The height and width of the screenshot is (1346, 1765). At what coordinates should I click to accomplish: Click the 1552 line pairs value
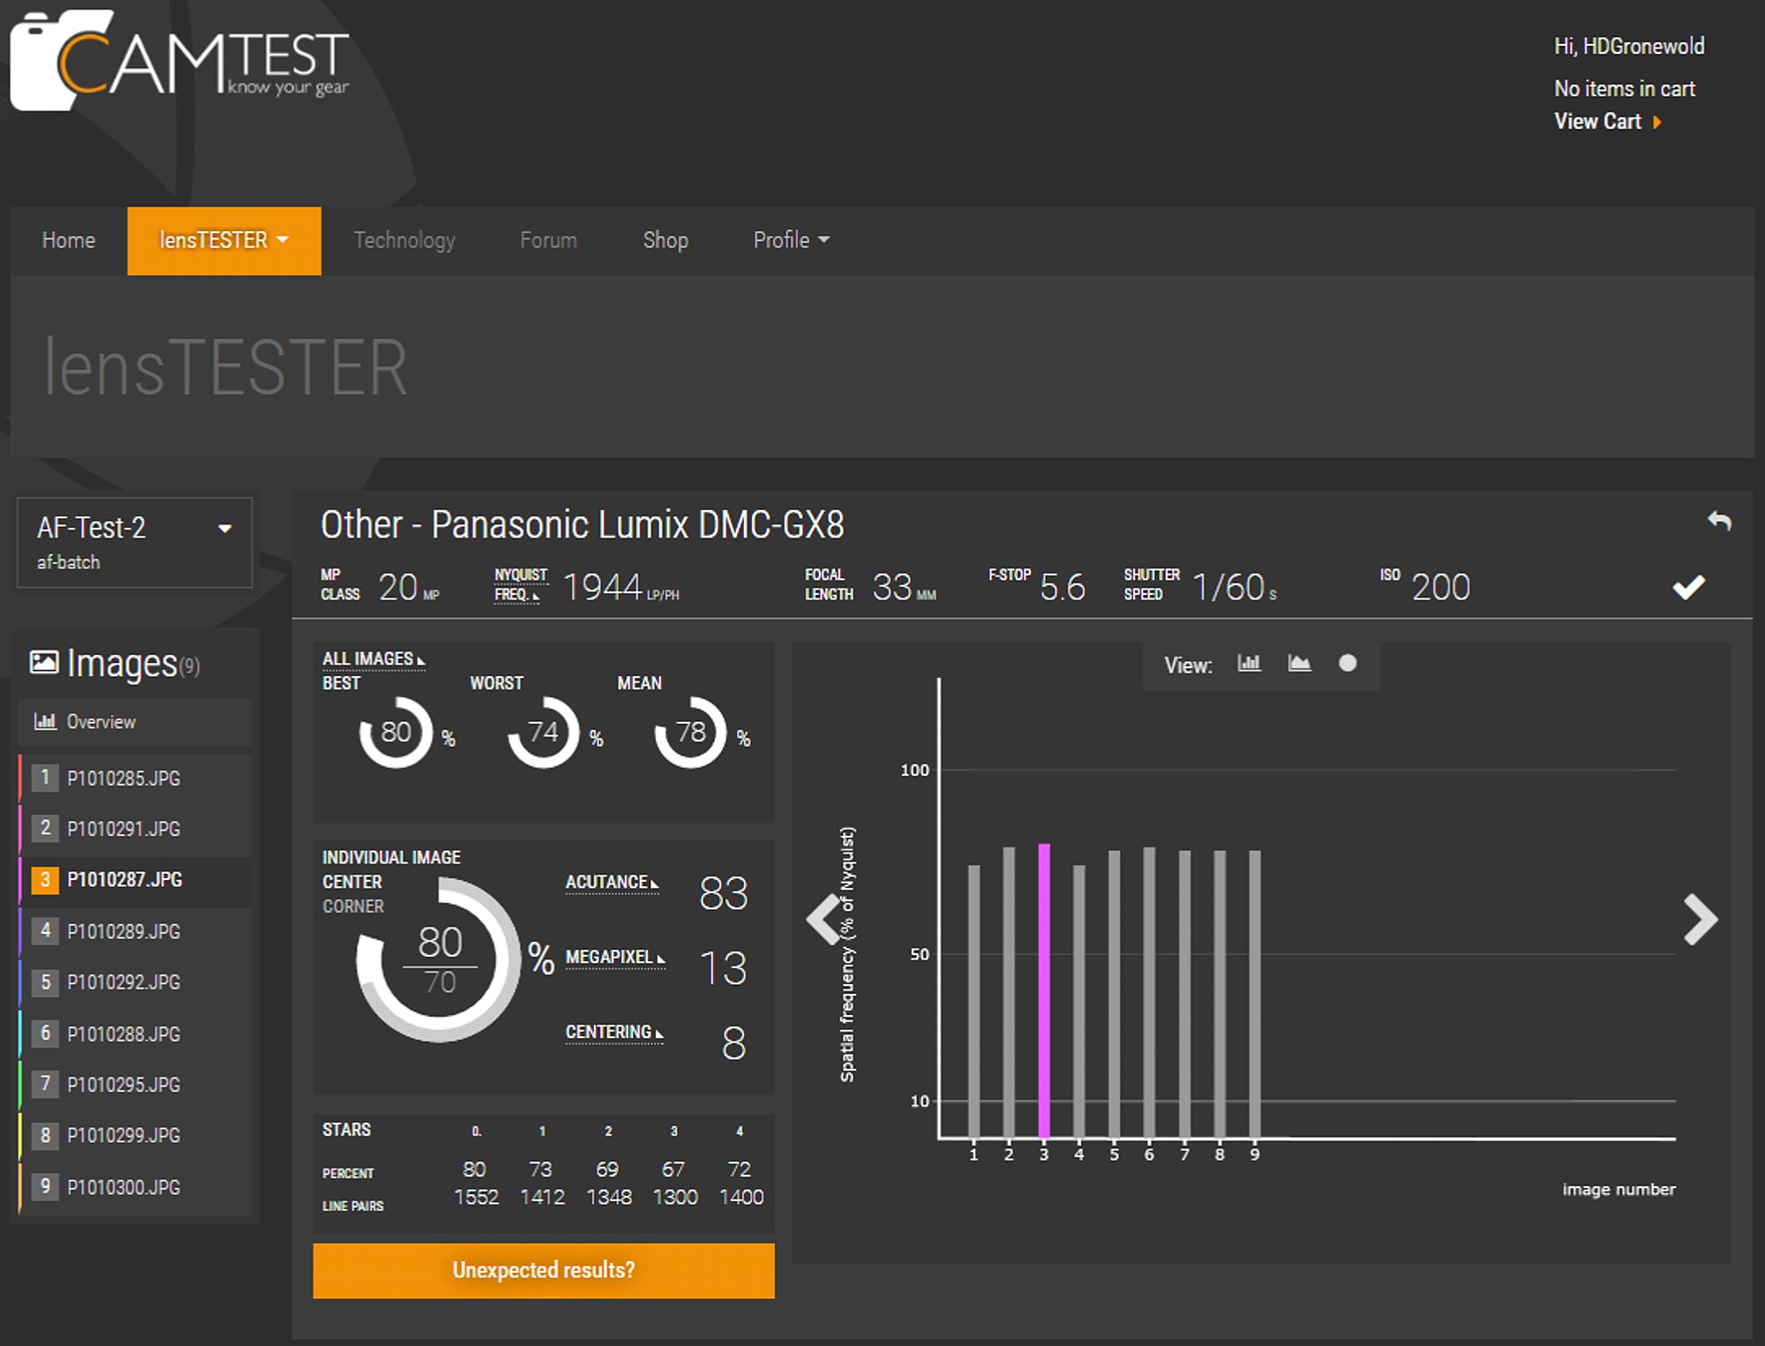tap(476, 1197)
